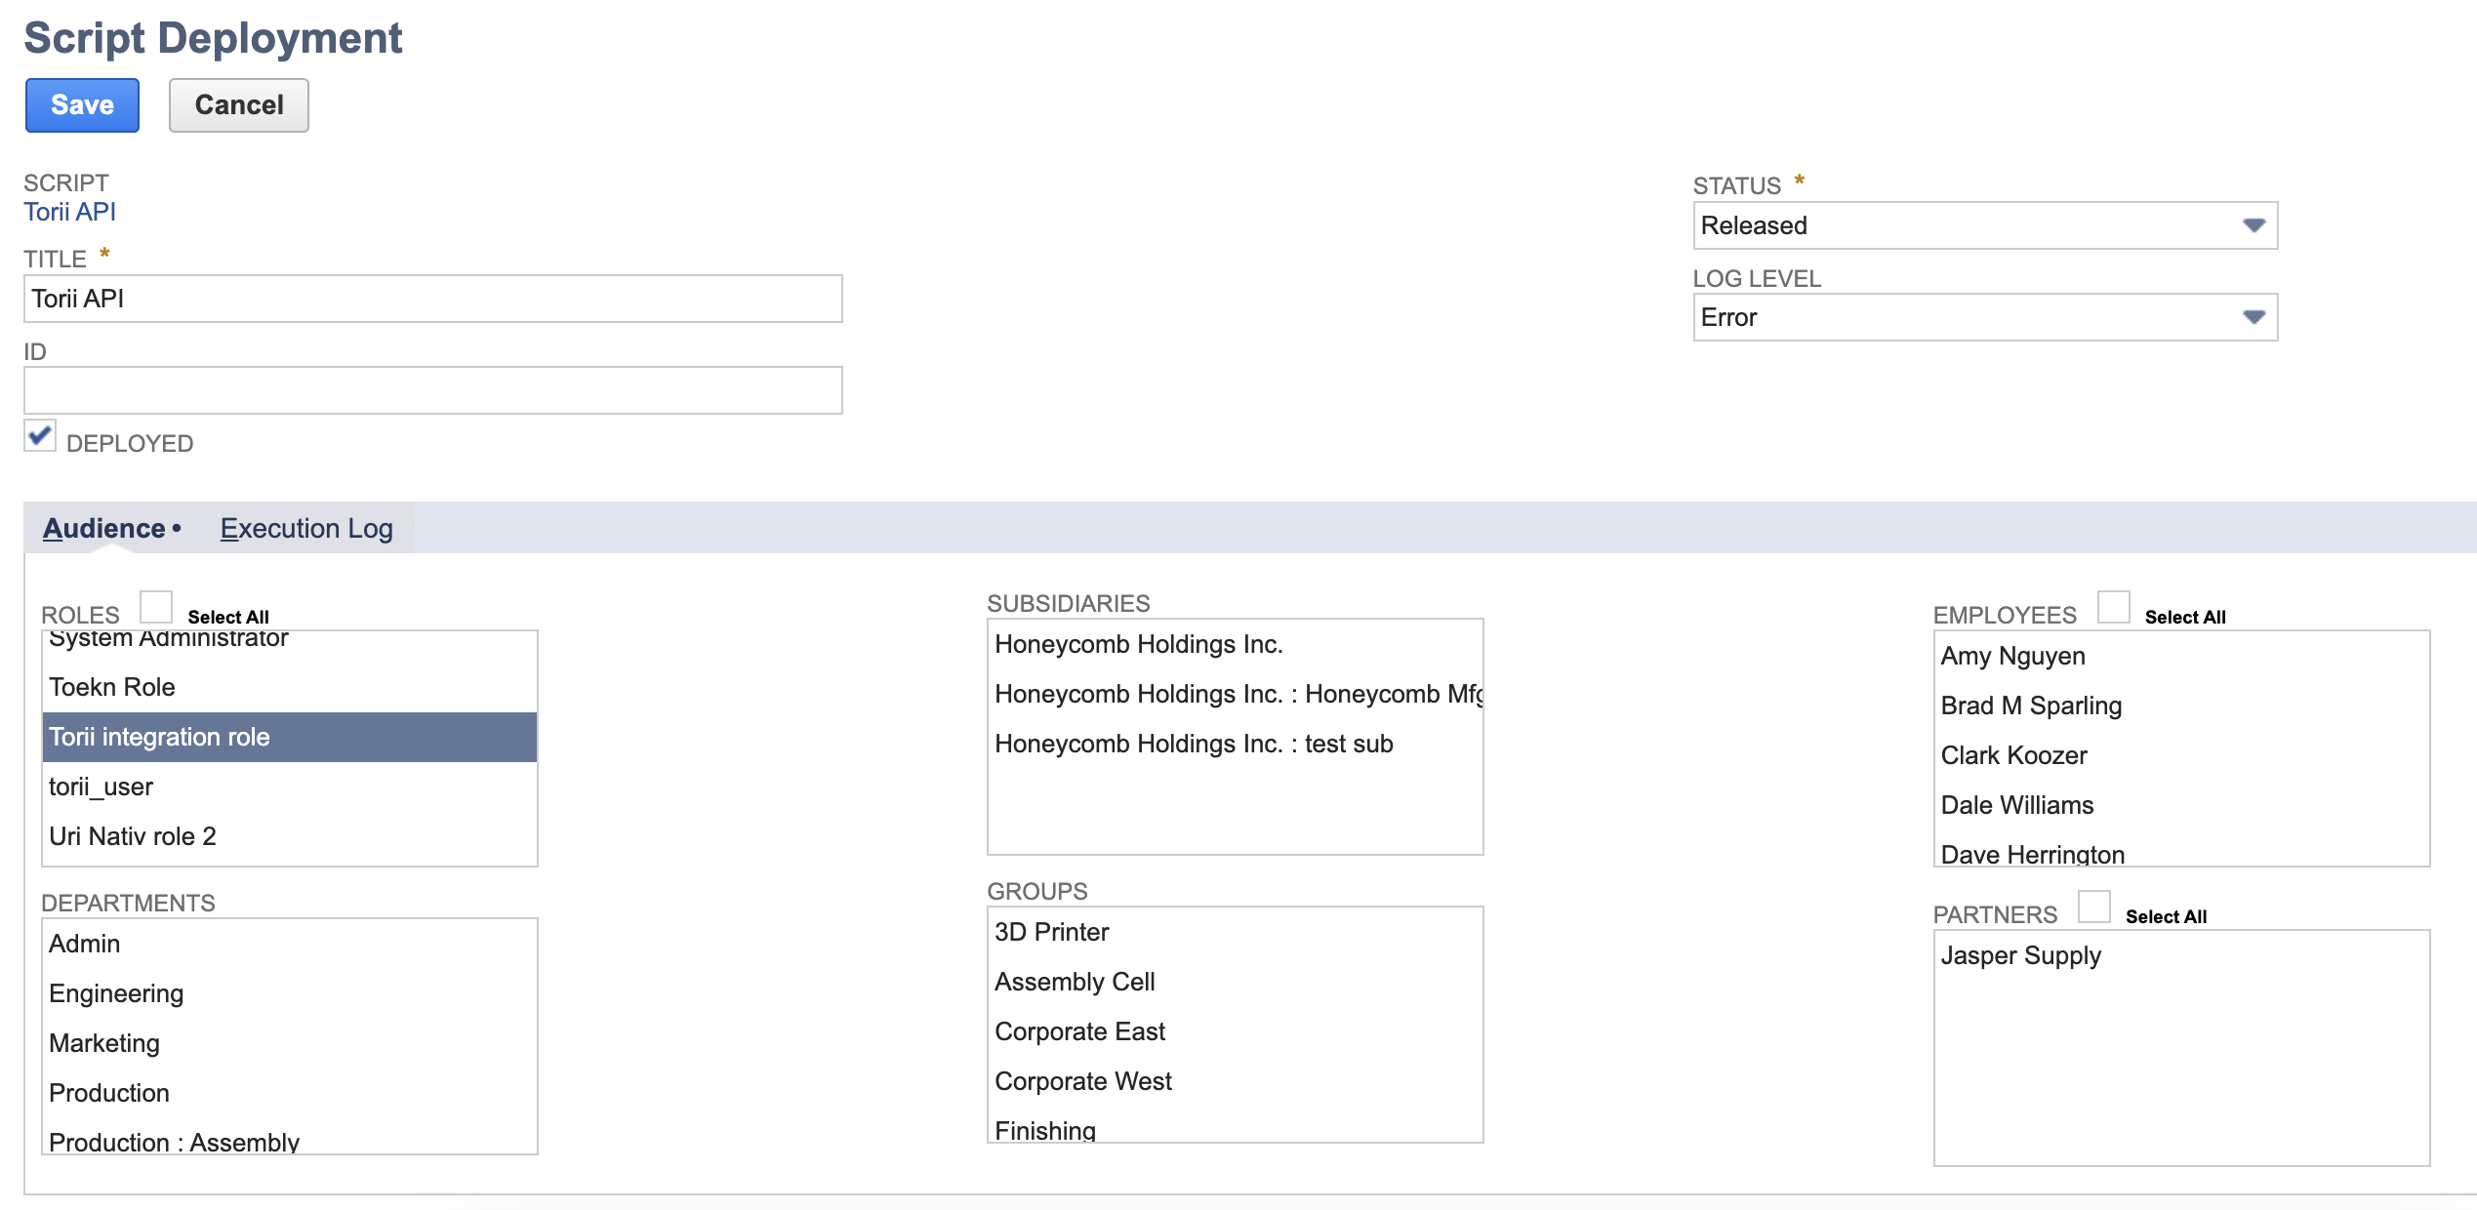Select 3D Printer in Groups
Viewport: 2477px width, 1210px height.
coord(1236,932)
